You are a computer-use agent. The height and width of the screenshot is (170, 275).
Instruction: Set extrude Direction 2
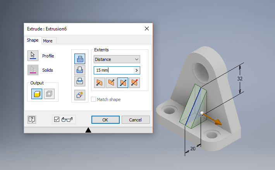111,83
